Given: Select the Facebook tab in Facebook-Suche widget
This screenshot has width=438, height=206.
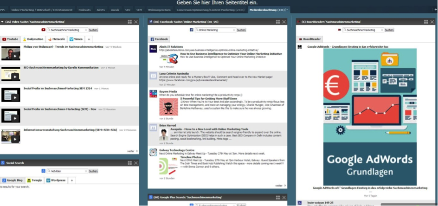Looking at the screenshot, I should coord(159,39).
